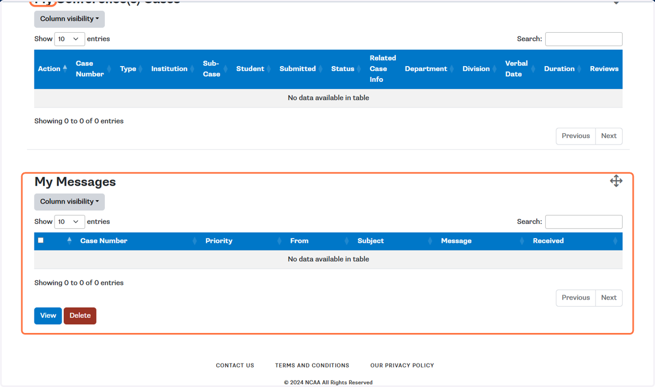The width and height of the screenshot is (655, 387).
Task: Sort cases table by Duration
Action: (563, 69)
